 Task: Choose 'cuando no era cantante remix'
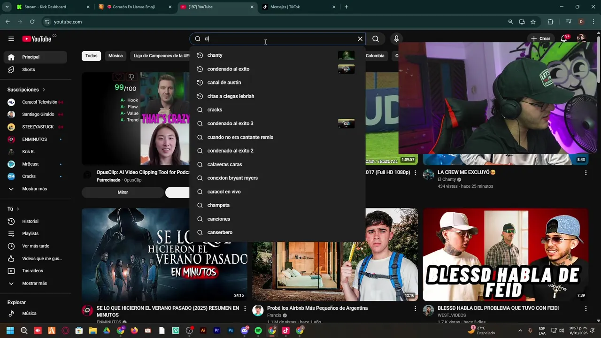coord(277,137)
